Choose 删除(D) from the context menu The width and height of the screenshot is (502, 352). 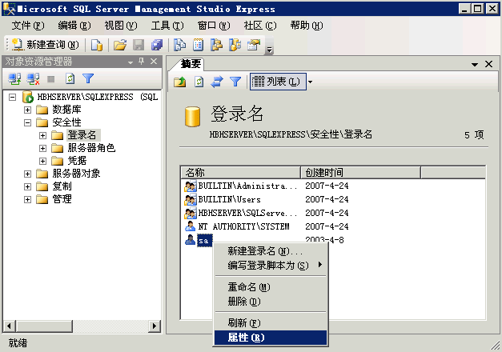click(271, 301)
